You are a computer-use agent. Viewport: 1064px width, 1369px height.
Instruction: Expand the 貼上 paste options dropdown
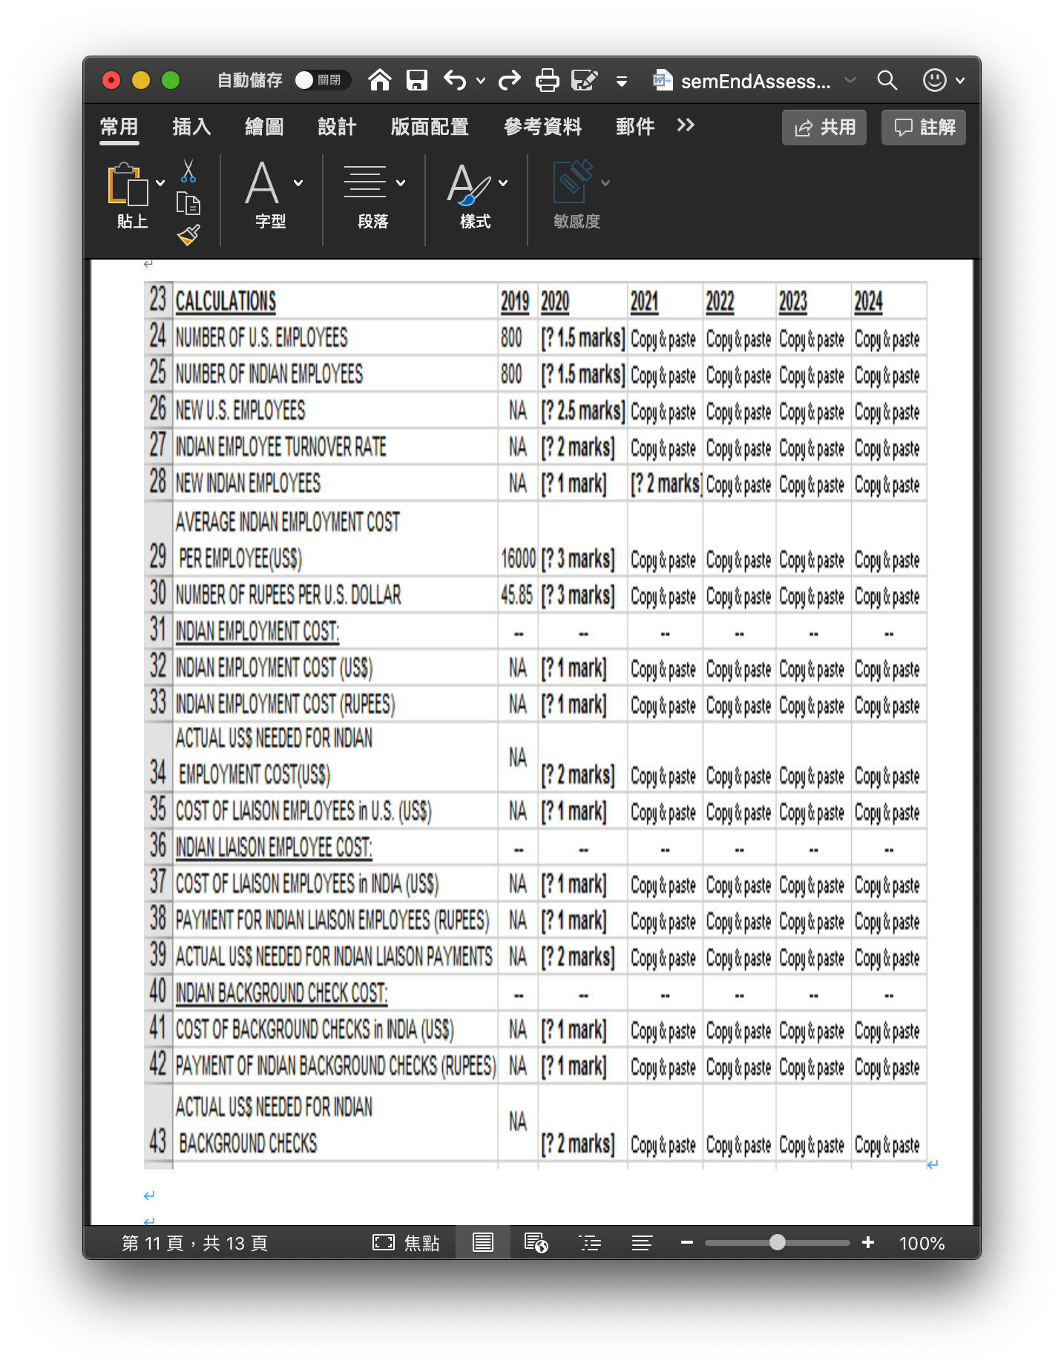click(x=160, y=183)
